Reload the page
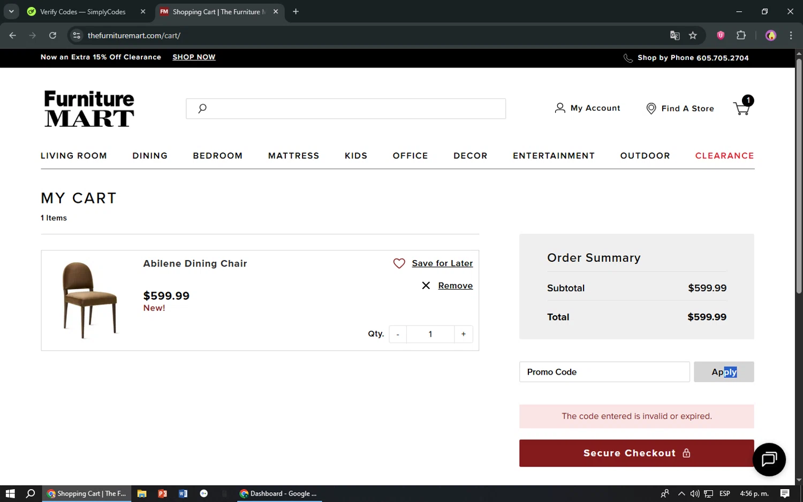The image size is (803, 502). pyautogui.click(x=52, y=35)
